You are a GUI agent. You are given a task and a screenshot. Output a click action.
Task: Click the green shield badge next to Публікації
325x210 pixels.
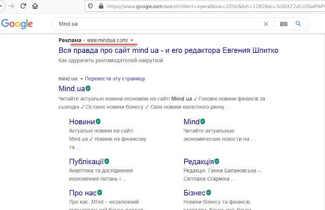pos(107,161)
